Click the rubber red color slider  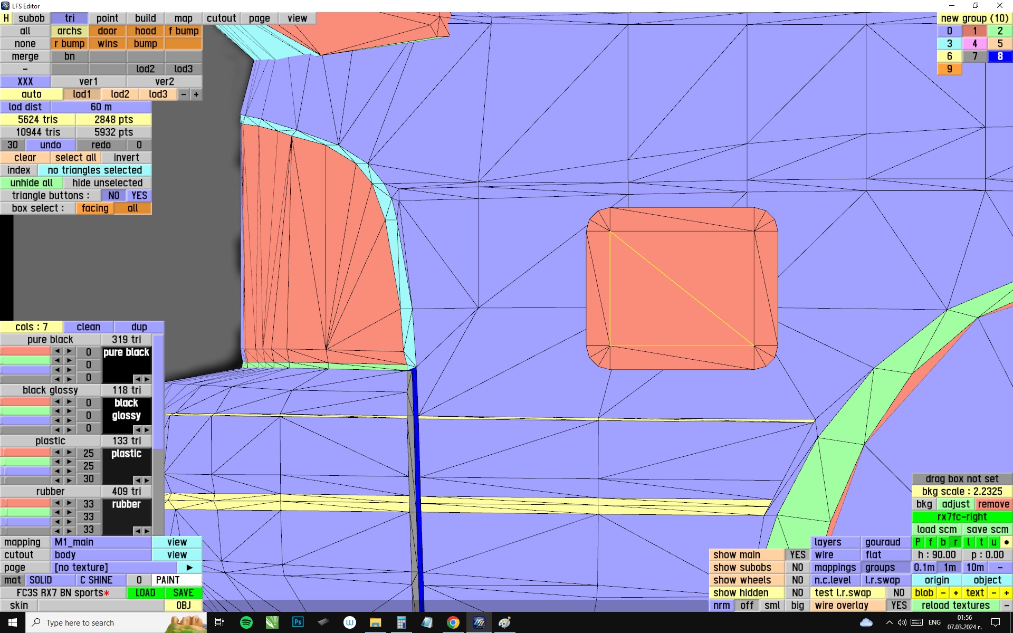click(x=25, y=503)
